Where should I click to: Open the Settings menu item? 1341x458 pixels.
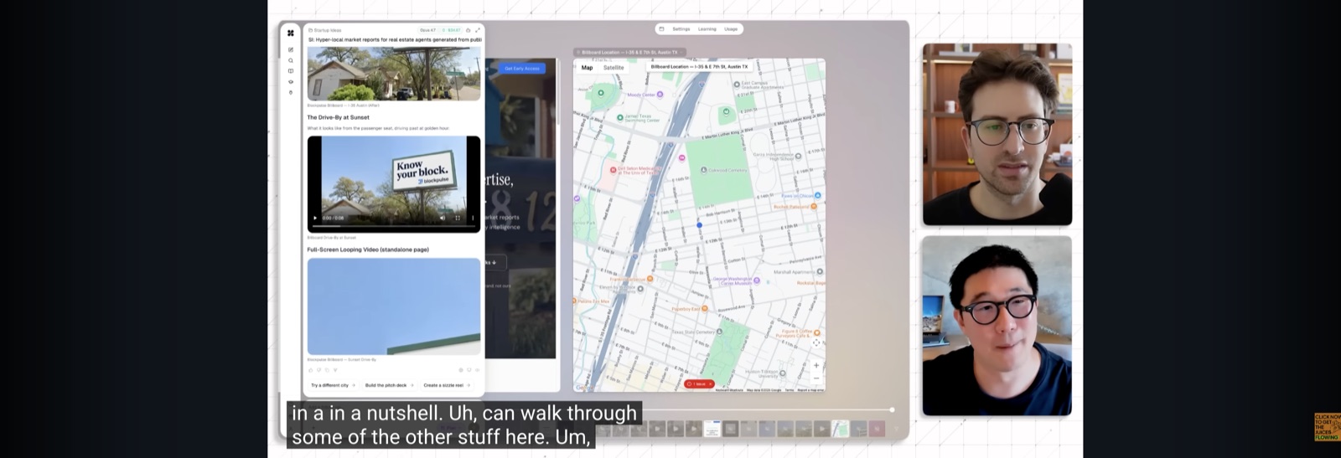(x=681, y=28)
